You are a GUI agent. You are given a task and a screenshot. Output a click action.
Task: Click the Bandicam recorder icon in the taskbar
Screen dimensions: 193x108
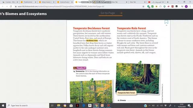[109, 105]
